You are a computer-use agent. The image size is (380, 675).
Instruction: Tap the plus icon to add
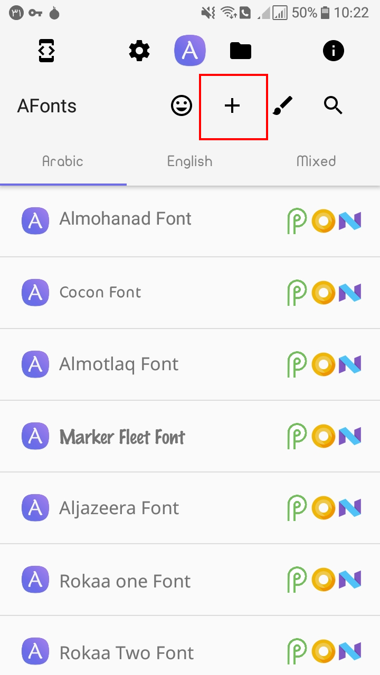(232, 106)
